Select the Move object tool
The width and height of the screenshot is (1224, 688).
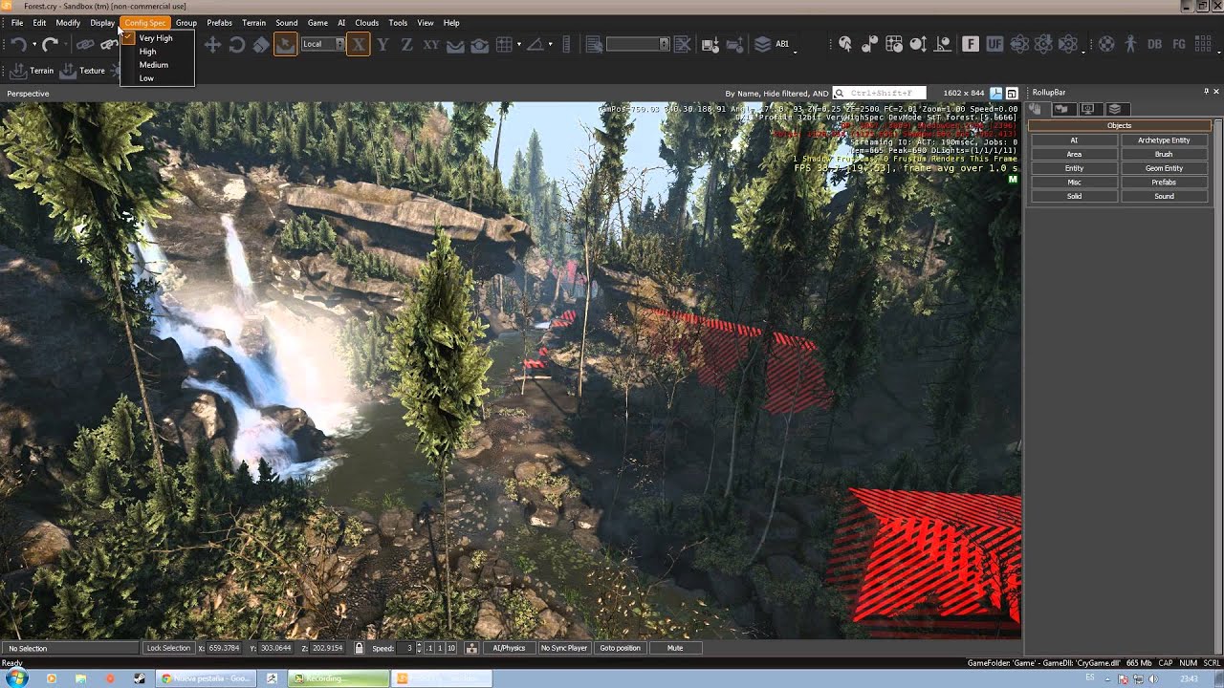(212, 44)
